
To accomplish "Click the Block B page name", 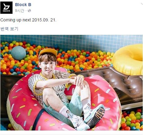I will point(23,5).
